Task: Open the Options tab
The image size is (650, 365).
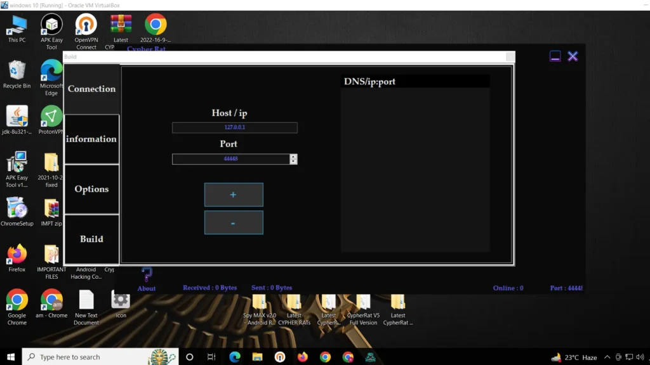Action: click(x=91, y=189)
